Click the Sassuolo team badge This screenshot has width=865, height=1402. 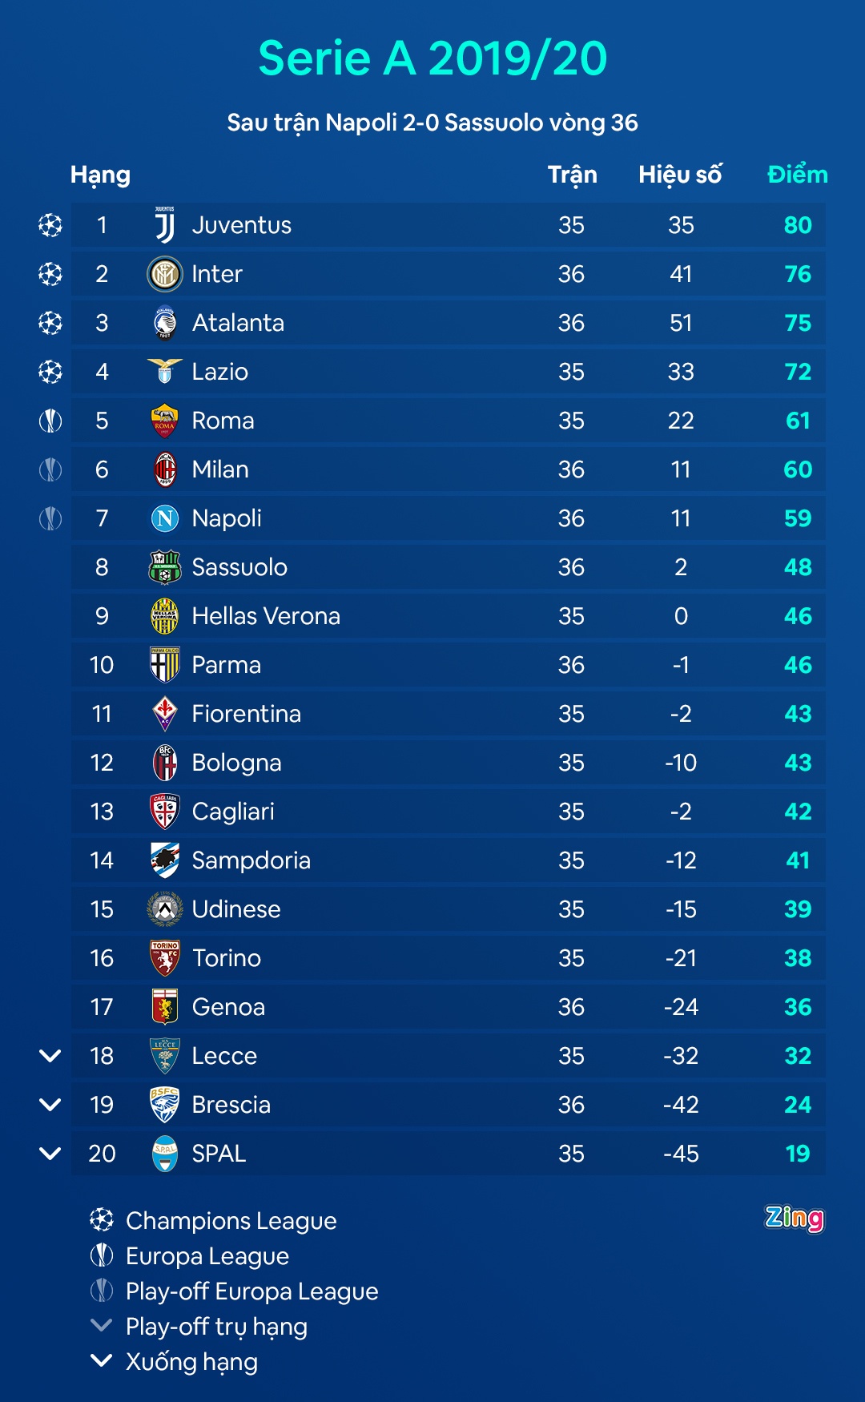click(x=165, y=567)
